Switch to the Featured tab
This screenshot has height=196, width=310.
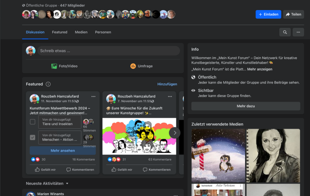[60, 32]
